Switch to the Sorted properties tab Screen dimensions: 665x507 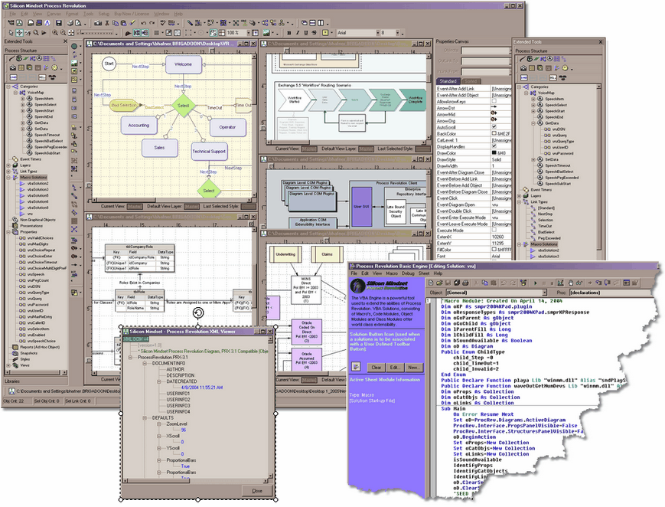click(x=471, y=80)
